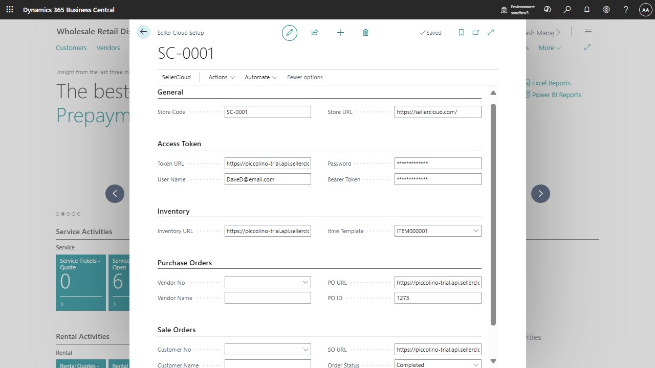
Task: Expand the card to full screen
Action: [491, 33]
